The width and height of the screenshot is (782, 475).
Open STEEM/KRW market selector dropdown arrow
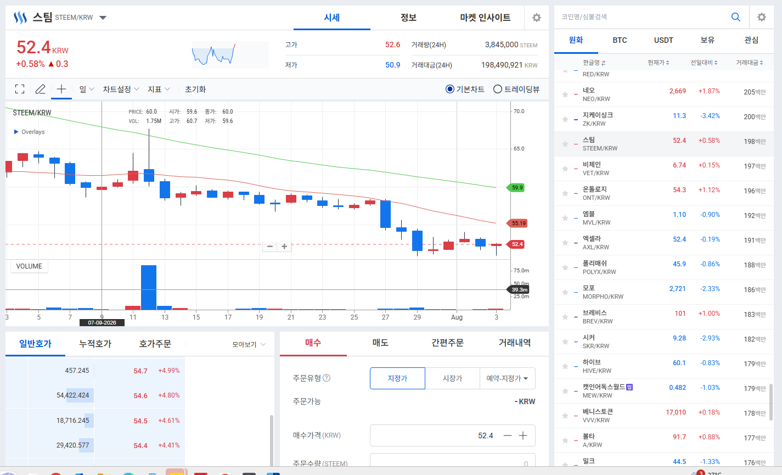pyautogui.click(x=103, y=18)
